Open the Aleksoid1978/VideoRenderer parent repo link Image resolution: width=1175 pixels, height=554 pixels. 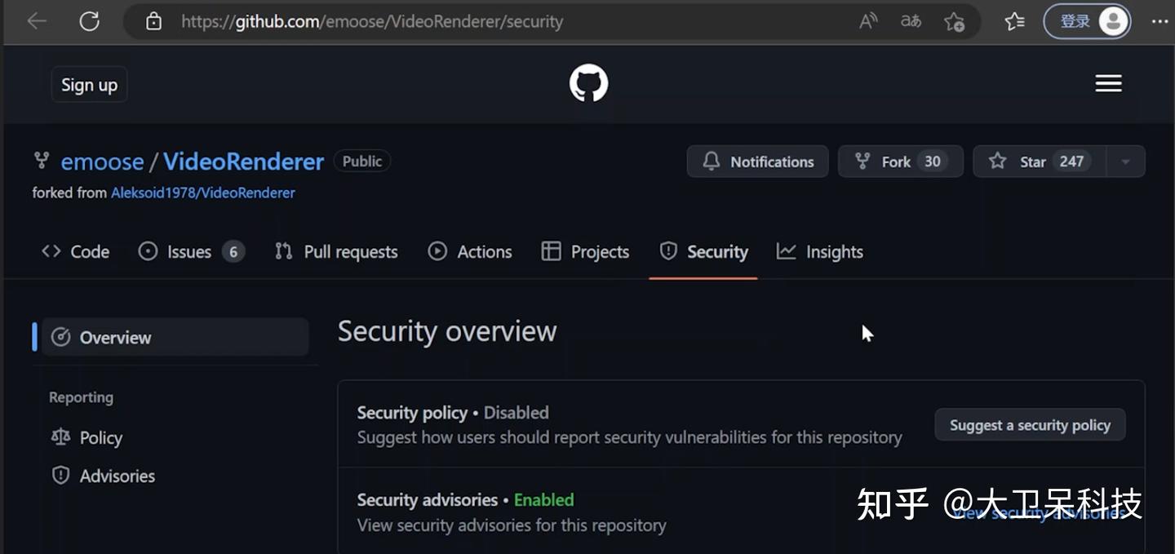(x=202, y=193)
